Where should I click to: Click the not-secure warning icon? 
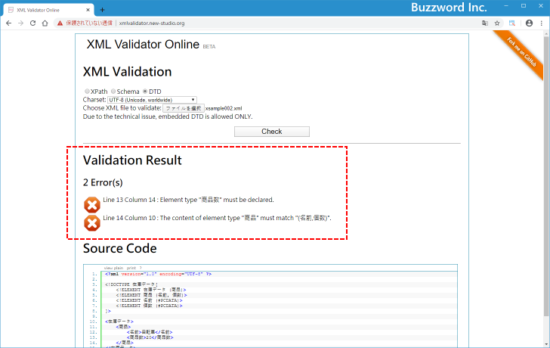coord(60,23)
